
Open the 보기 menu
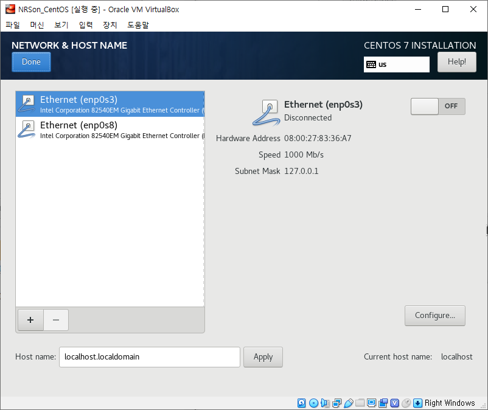point(61,25)
